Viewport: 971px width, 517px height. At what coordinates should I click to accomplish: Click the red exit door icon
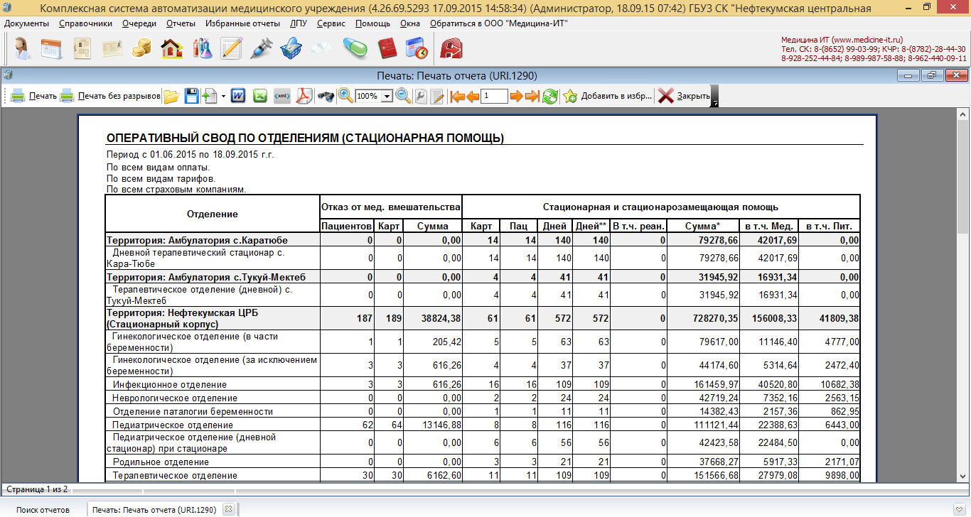point(451,48)
